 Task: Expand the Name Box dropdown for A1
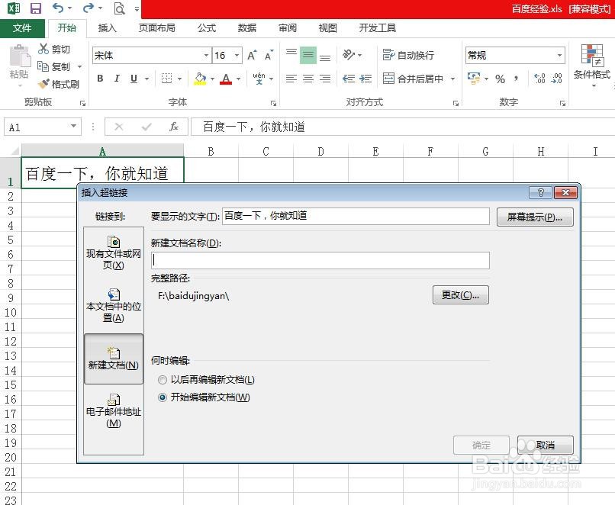[x=73, y=127]
